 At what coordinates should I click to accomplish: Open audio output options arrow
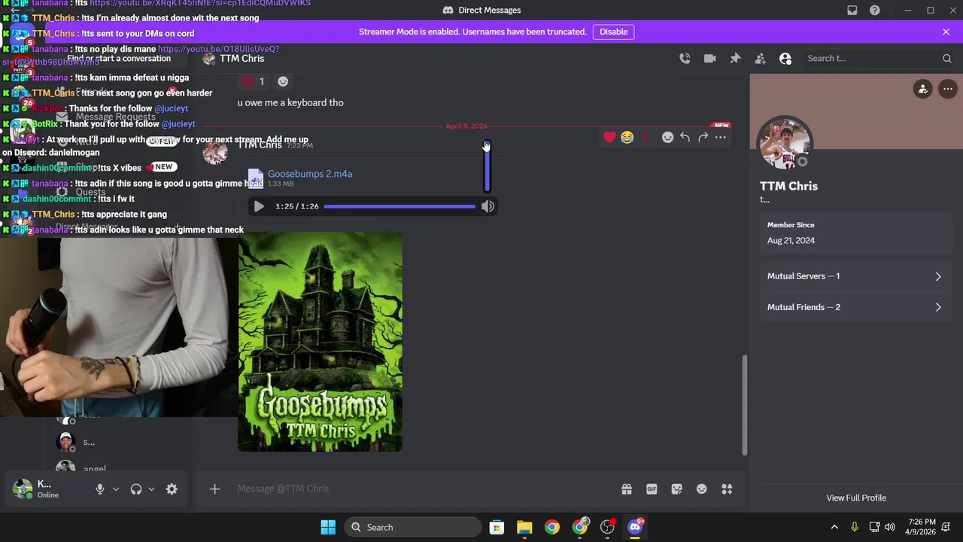pyautogui.click(x=151, y=489)
